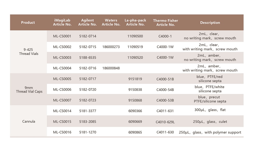
Task: Click the Description column header
Action: 210,23
